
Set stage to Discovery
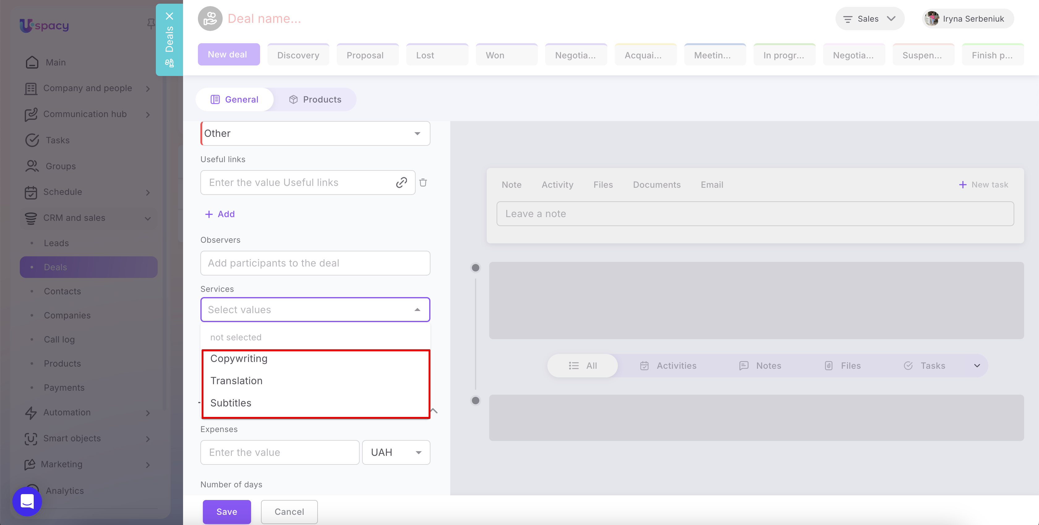pyautogui.click(x=298, y=55)
